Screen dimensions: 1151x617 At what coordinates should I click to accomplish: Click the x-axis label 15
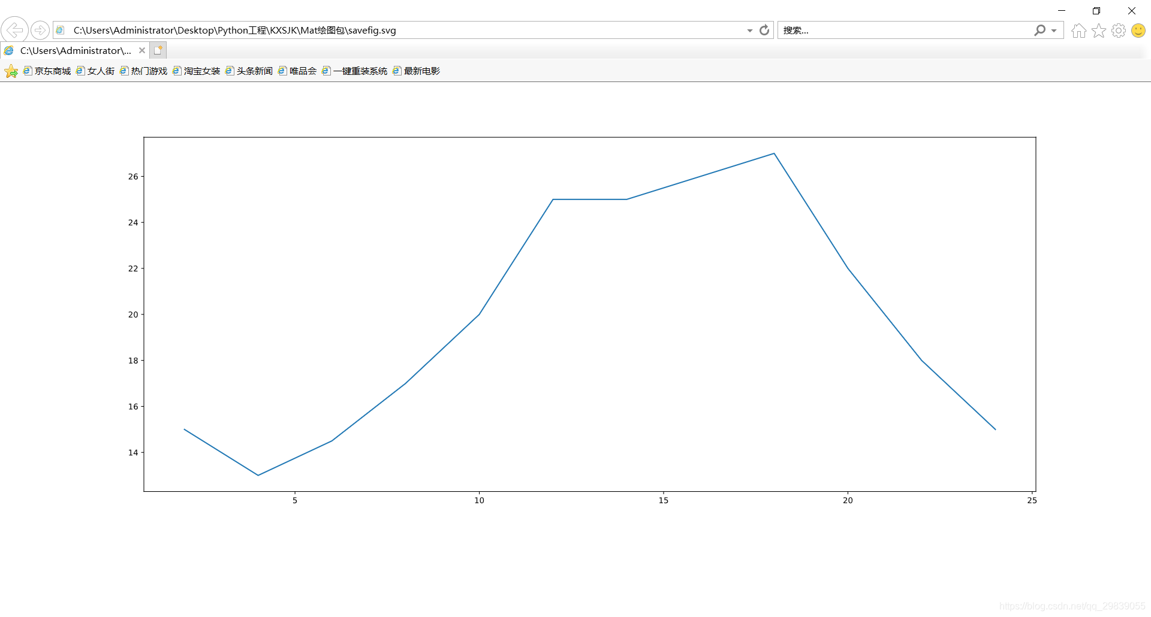pos(663,501)
